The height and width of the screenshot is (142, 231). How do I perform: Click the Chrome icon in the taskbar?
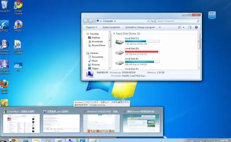(x=13, y=140)
